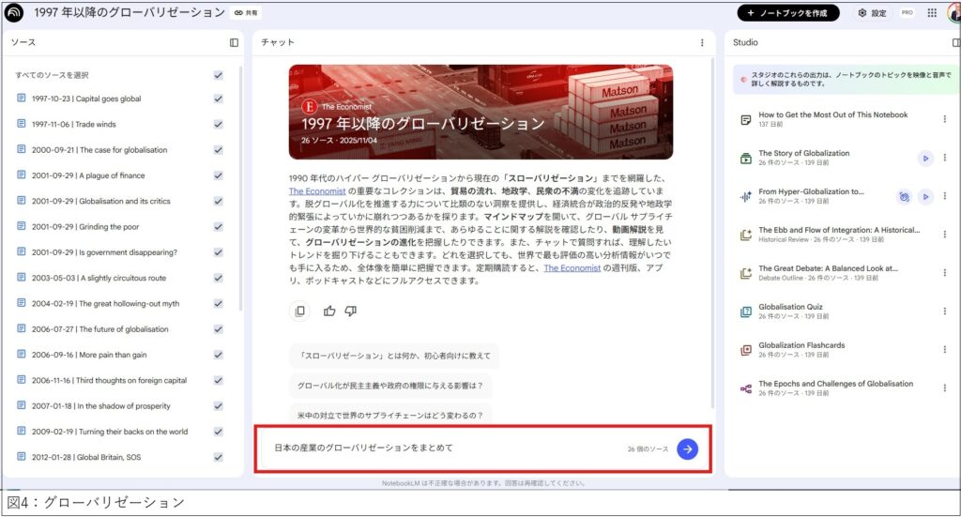Viewport: 961px width, 517px height.
Task: Click the thumbs down icon
Action: pos(350,311)
